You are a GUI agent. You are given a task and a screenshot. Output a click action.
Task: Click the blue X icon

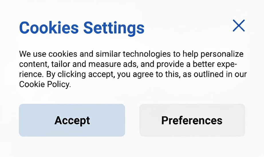(239, 26)
